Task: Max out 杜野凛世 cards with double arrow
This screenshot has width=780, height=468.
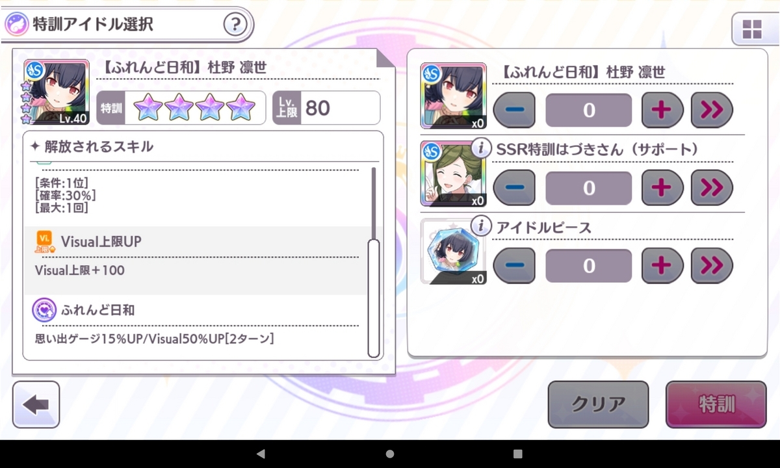Action: [712, 110]
